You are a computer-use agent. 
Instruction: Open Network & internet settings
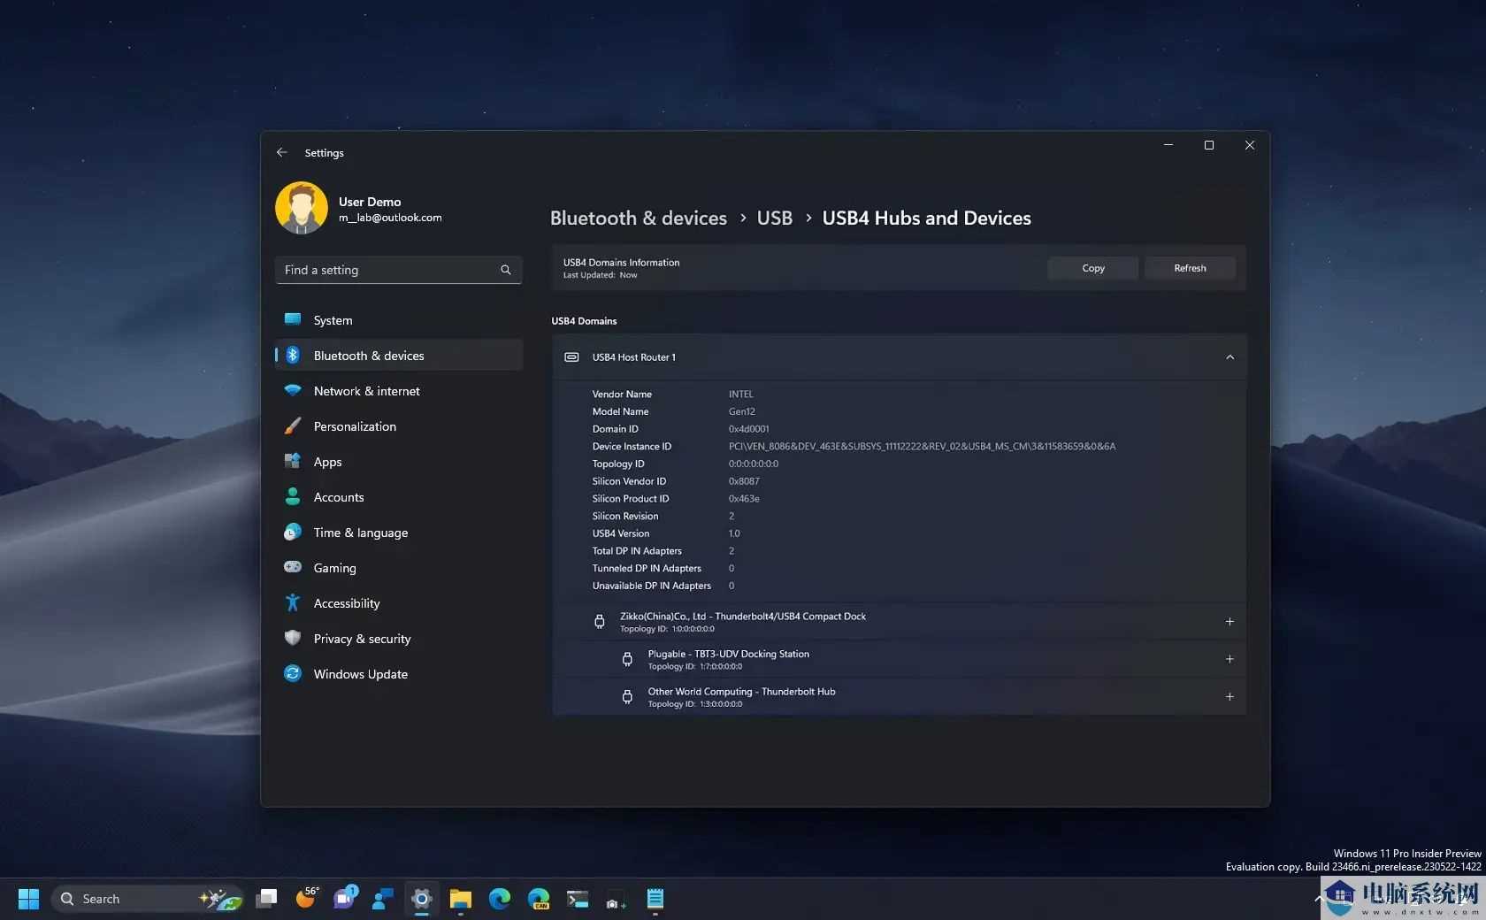[399, 391]
